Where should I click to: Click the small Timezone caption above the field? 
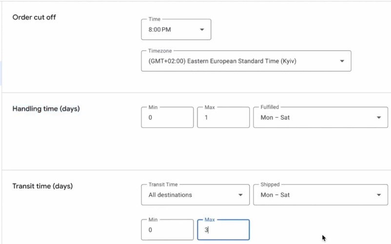(159, 51)
